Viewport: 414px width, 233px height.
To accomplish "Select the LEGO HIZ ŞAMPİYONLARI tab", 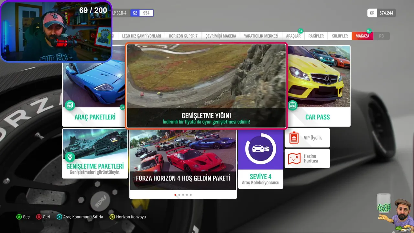I will (141, 36).
